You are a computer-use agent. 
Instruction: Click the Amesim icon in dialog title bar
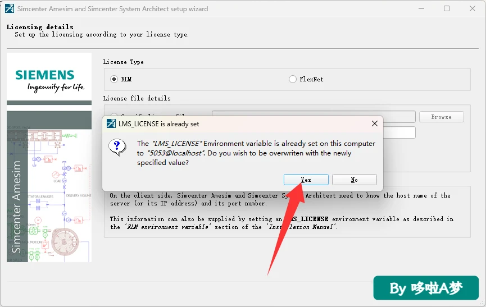click(x=111, y=123)
